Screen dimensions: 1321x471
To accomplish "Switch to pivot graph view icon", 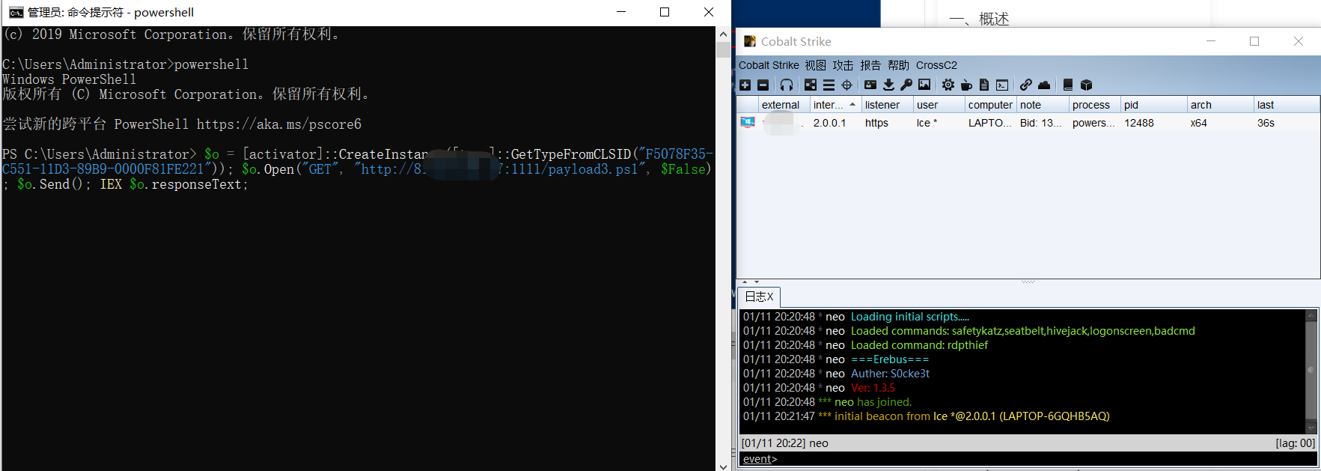I will click(x=811, y=85).
